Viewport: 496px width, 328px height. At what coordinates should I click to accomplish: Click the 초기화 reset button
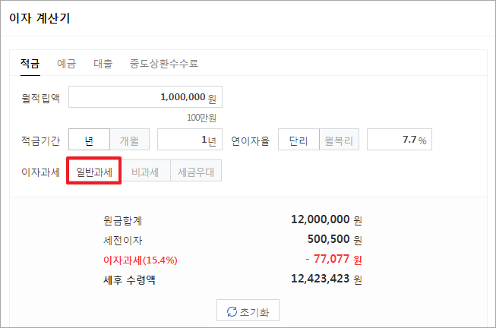[x=248, y=311]
